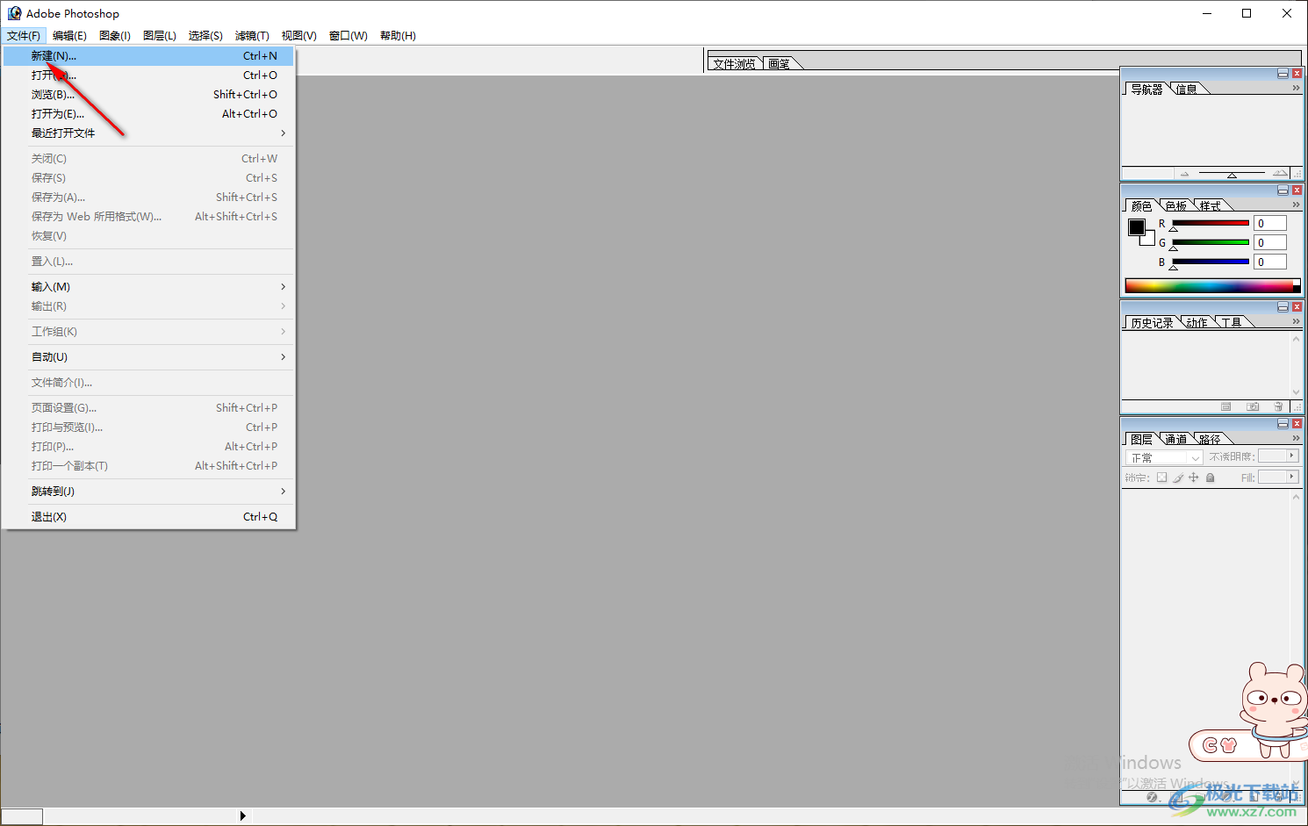Close the Layers panel with red X
The height and width of the screenshot is (826, 1308).
click(x=1297, y=424)
